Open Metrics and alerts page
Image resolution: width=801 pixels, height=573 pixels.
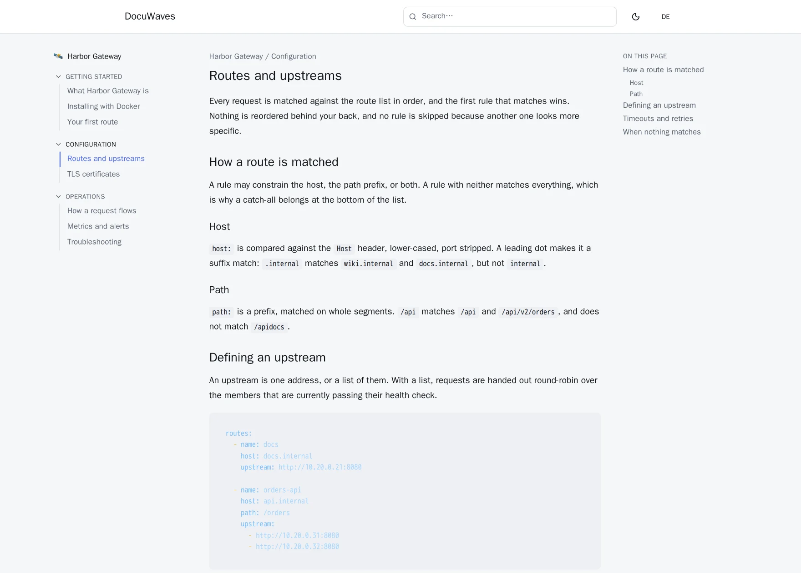click(98, 226)
